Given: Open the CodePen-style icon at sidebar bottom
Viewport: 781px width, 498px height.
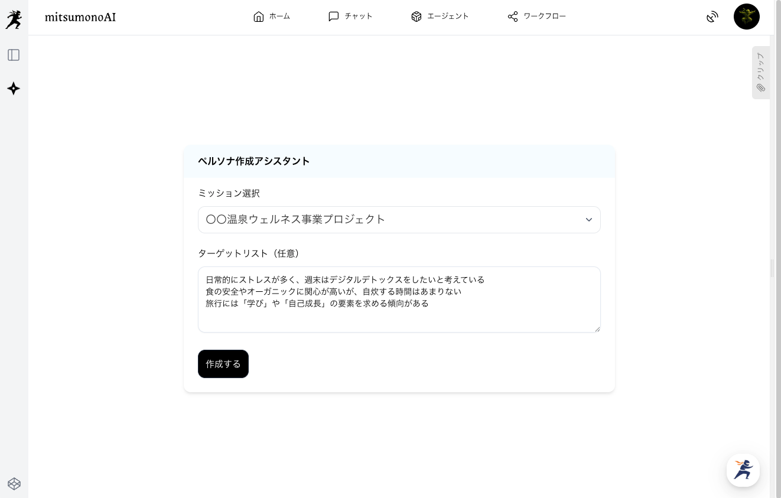Looking at the screenshot, I should click(x=14, y=484).
